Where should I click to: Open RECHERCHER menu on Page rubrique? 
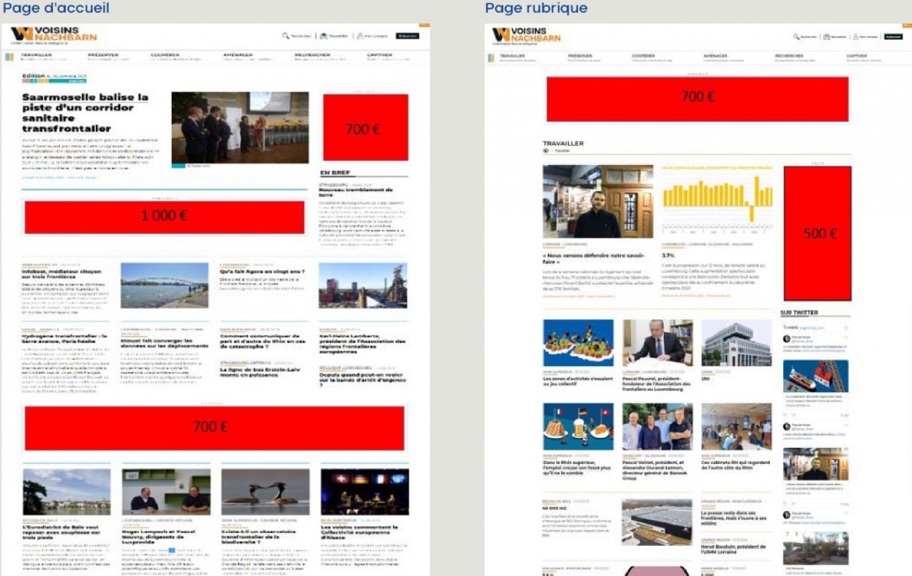coord(789,56)
